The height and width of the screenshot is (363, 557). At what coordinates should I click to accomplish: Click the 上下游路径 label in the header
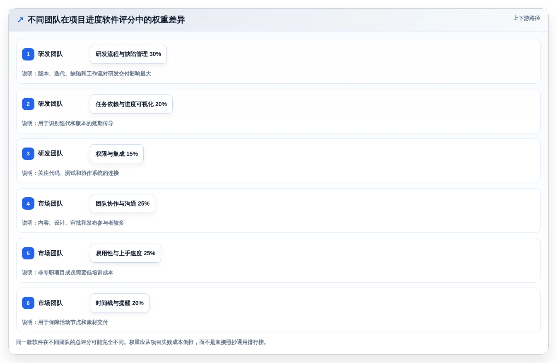[526, 18]
